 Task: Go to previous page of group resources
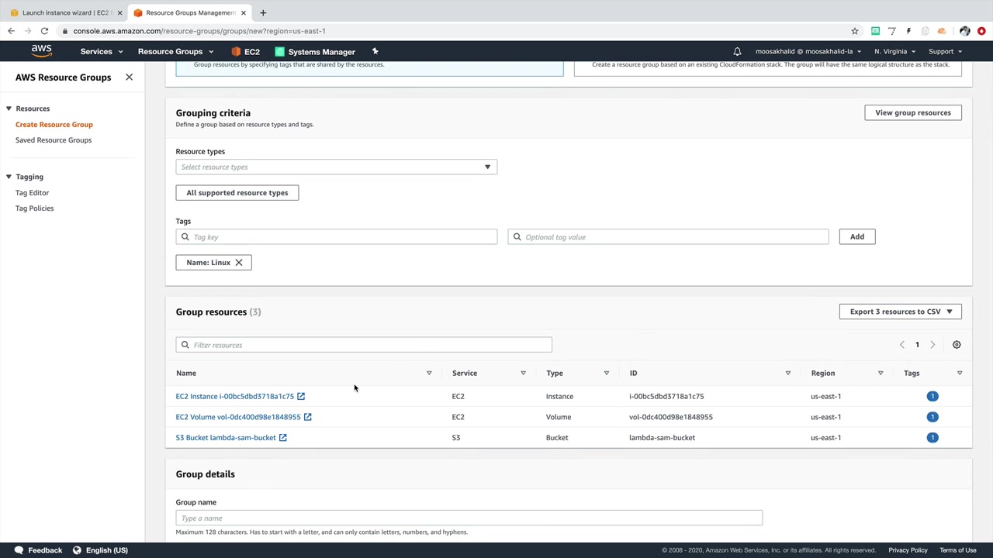click(901, 345)
